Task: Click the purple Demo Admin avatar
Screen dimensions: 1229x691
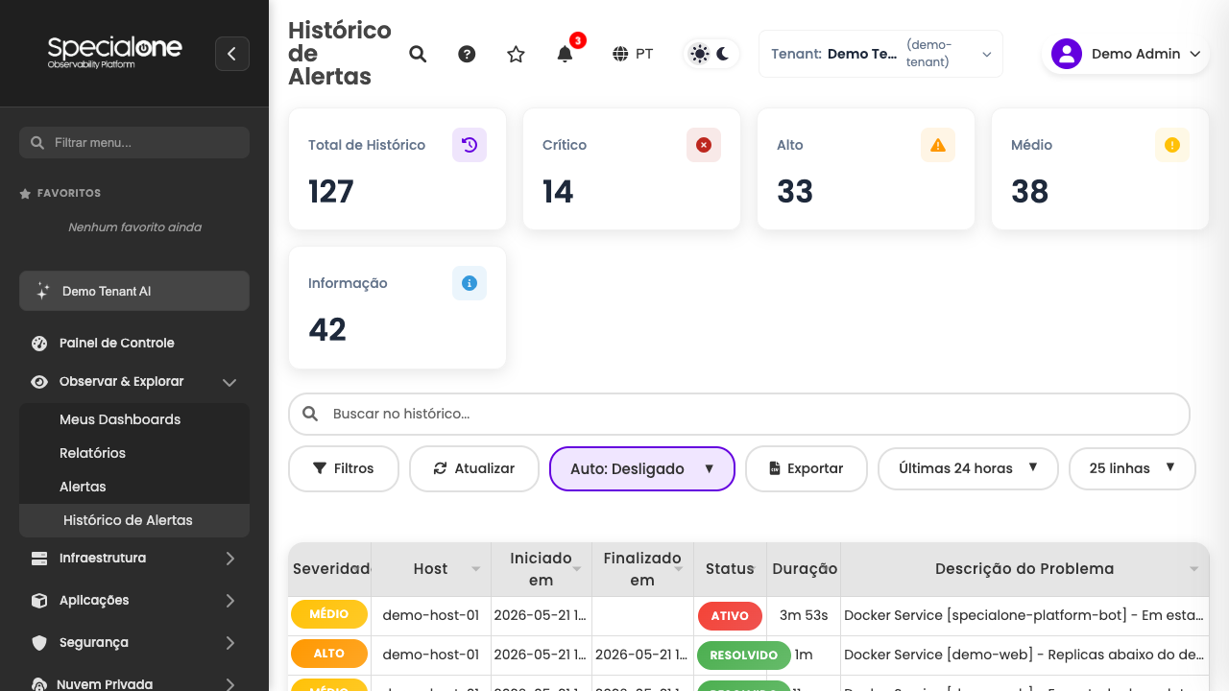Action: [x=1067, y=54]
